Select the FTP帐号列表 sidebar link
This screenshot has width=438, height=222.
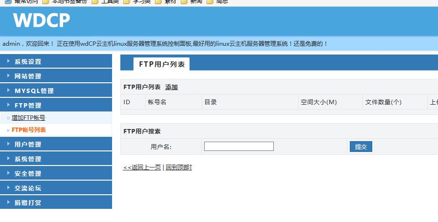[29, 130]
